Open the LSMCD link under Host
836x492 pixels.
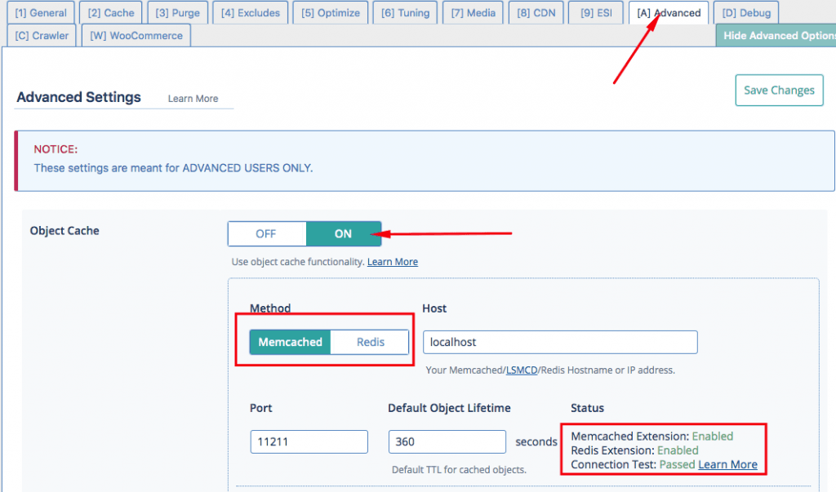522,370
